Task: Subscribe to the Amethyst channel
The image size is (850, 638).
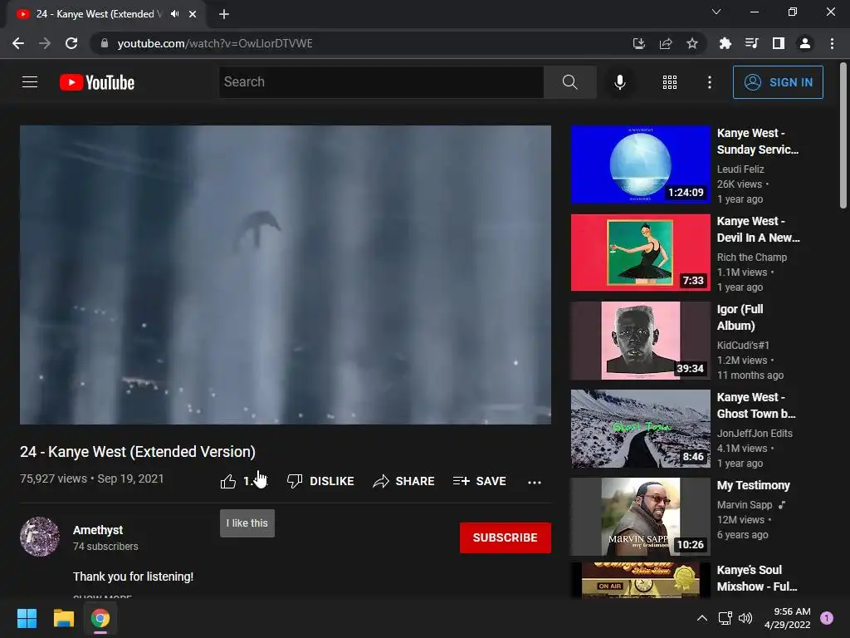Action: click(x=506, y=537)
